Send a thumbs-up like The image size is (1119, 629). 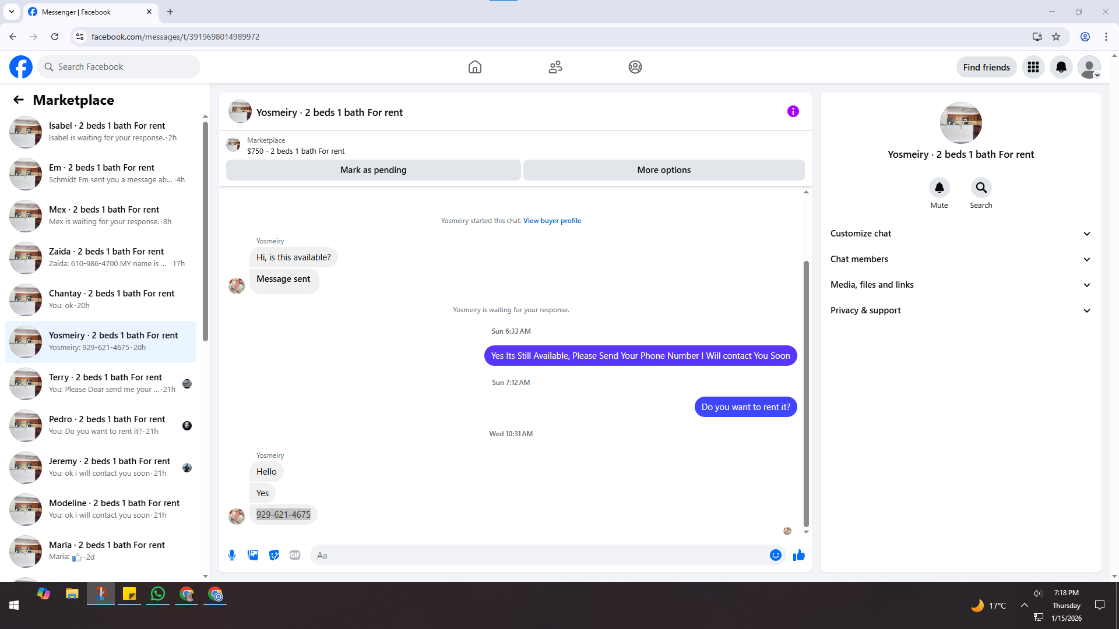click(x=798, y=555)
